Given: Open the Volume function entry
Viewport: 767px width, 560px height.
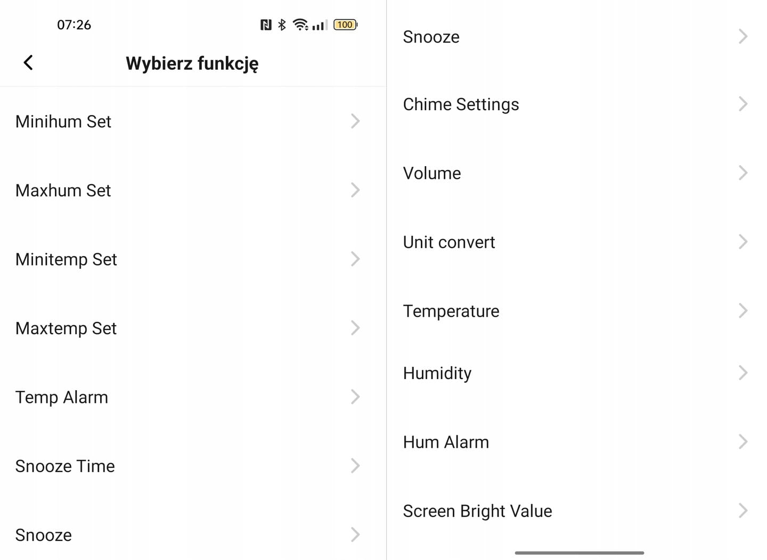Looking at the screenshot, I should coord(432,173).
